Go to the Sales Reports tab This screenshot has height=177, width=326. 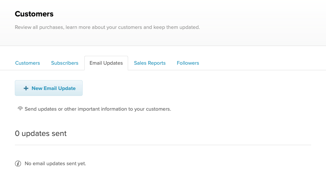coord(150,63)
